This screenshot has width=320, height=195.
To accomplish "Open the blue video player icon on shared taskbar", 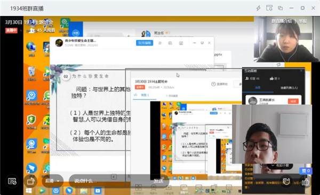I will (98, 191).
